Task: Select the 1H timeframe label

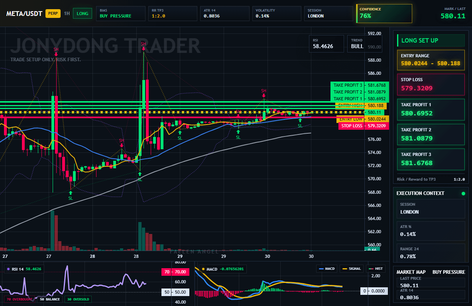Action: (67, 14)
